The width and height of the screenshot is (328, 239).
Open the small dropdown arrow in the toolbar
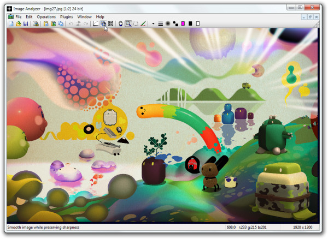[x=153, y=24]
